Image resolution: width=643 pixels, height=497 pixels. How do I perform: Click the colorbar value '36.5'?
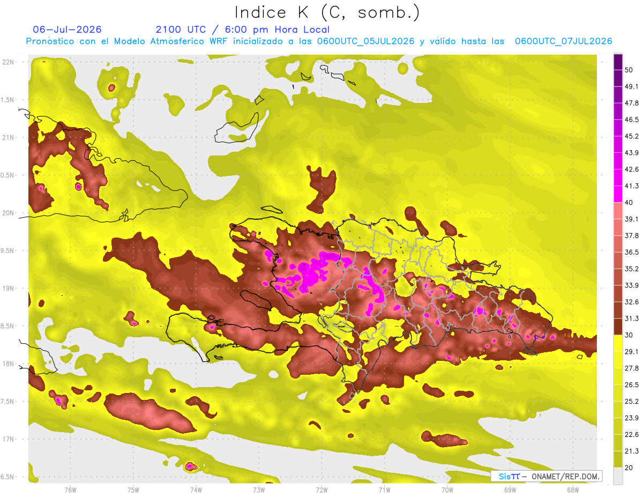[x=631, y=252]
